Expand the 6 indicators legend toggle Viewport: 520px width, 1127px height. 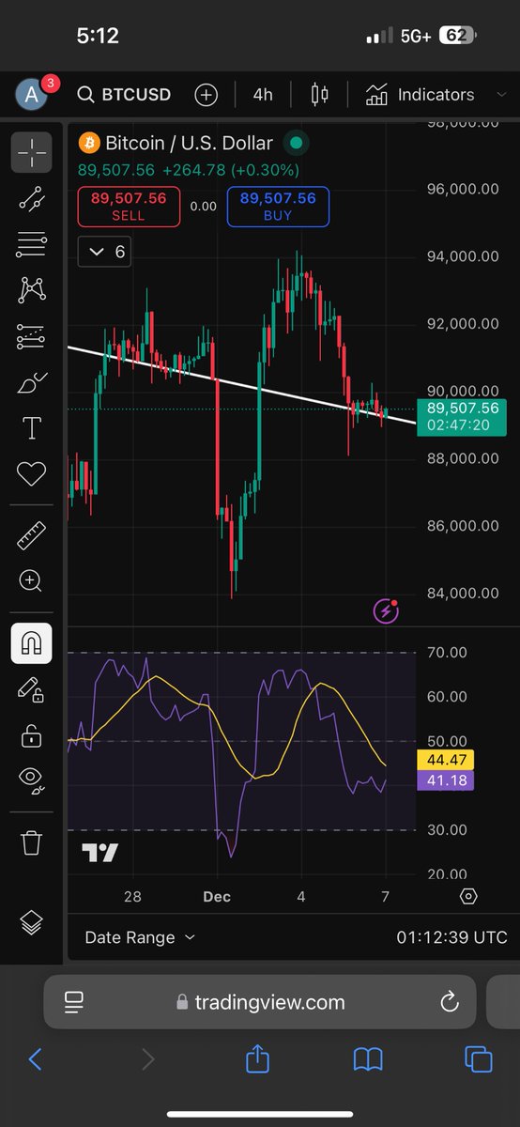point(105,252)
